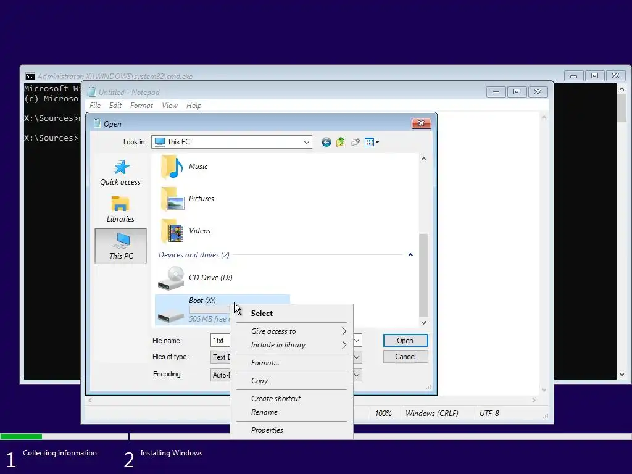Choose Copy from the context menu
Viewport: 632px width, 474px height.
pos(291,380)
